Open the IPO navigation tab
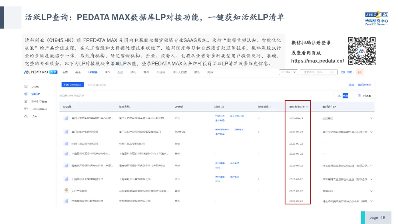Viewport: 398px width, 224px height. pyautogui.click(x=107, y=72)
